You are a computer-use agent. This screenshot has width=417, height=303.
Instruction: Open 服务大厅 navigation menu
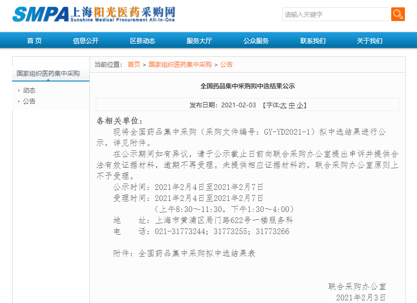point(199,41)
